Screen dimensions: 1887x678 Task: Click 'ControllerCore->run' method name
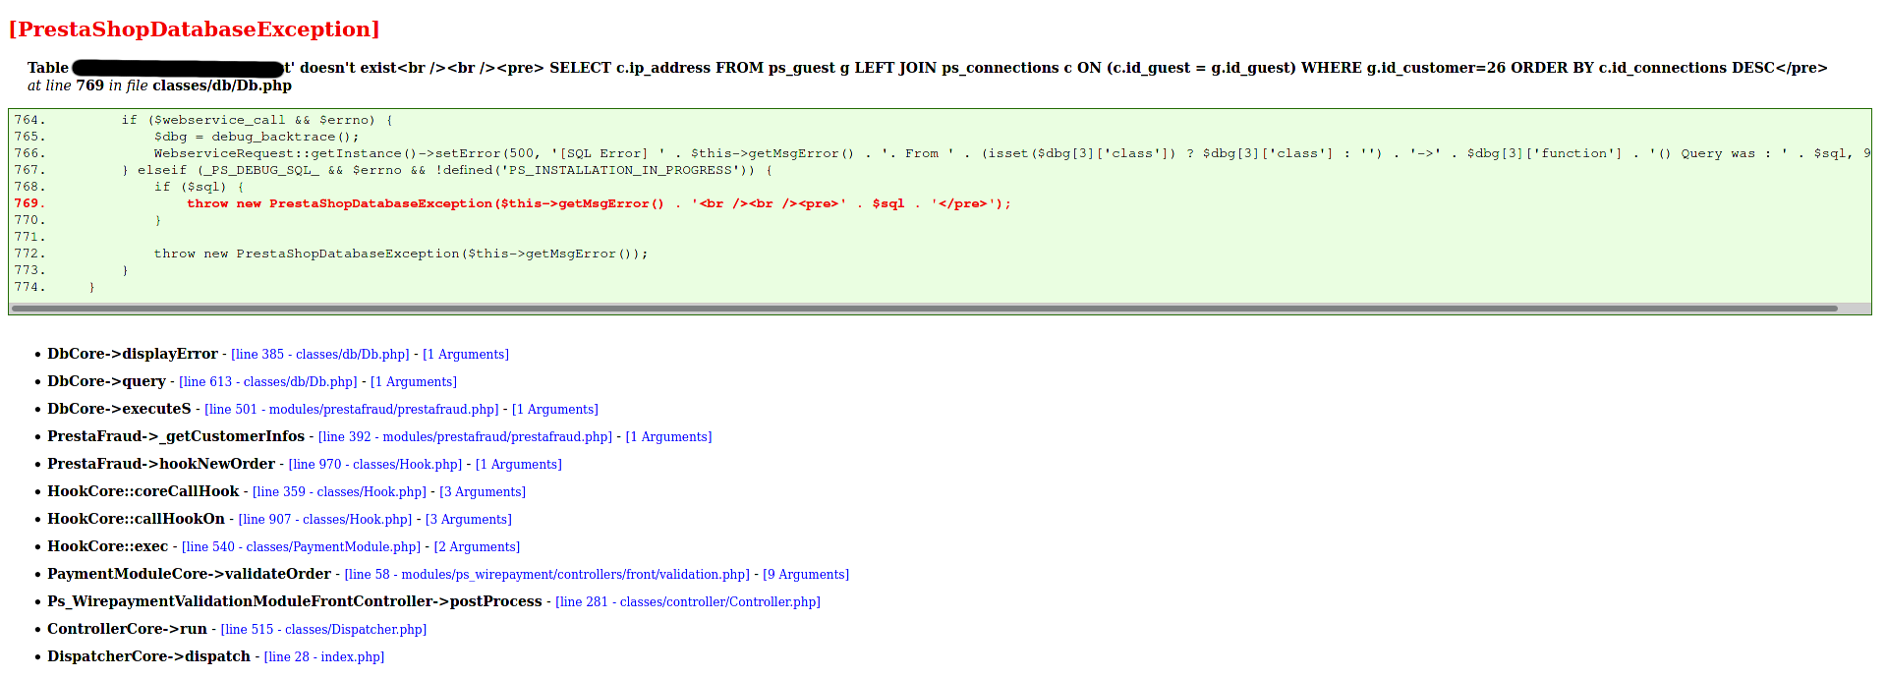127,629
